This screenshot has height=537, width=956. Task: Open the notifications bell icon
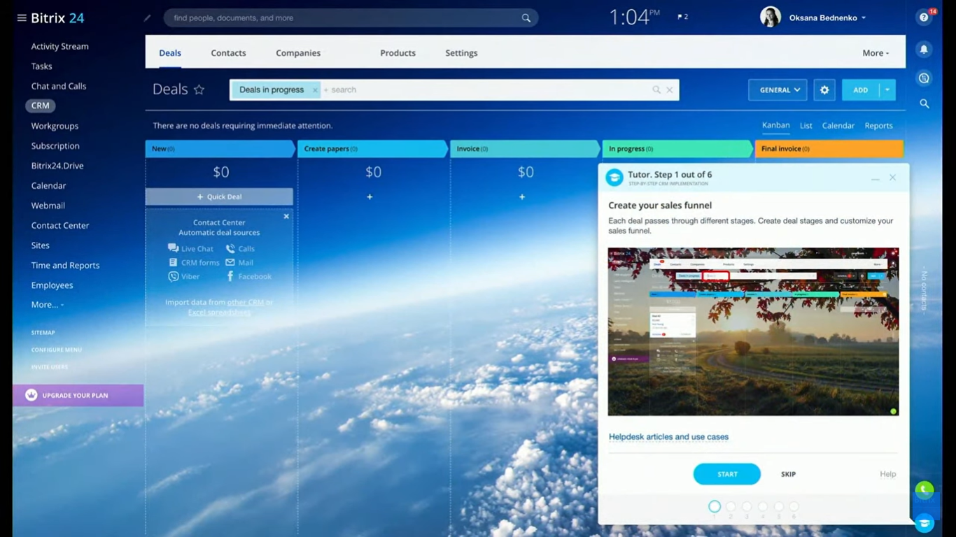tap(924, 49)
